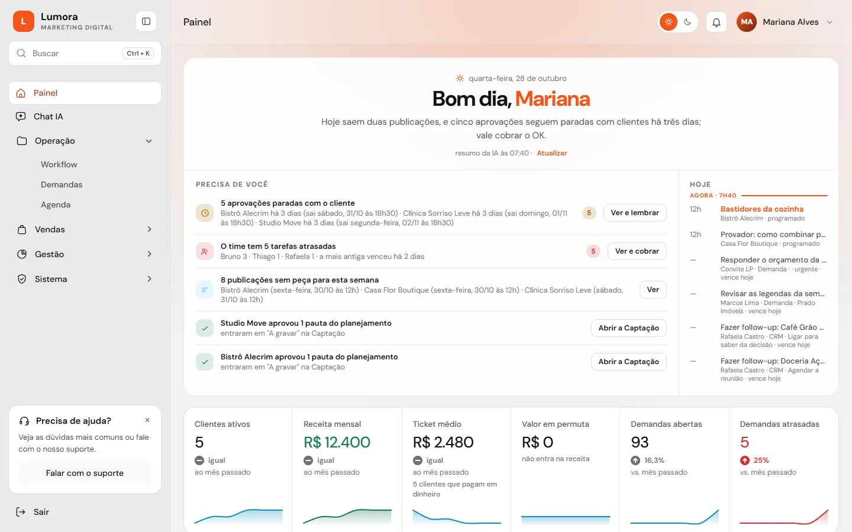Click the search magnifier icon
This screenshot has width=852, height=532.
pyautogui.click(x=21, y=53)
